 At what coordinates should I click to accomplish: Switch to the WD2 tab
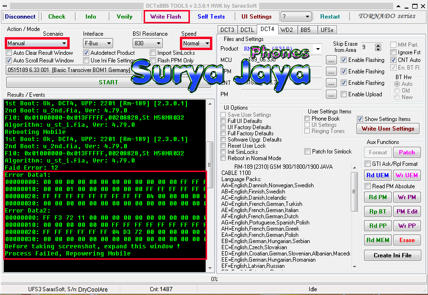point(287,30)
